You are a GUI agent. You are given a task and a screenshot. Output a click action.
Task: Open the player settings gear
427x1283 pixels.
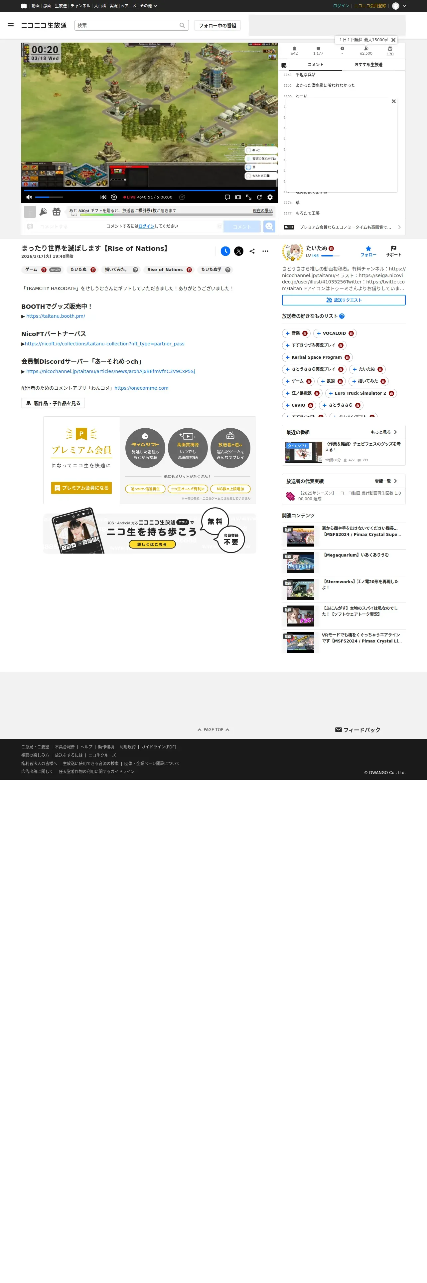(x=270, y=197)
